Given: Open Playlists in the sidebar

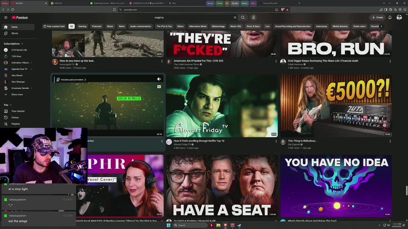Looking at the screenshot, I should tap(18, 124).
